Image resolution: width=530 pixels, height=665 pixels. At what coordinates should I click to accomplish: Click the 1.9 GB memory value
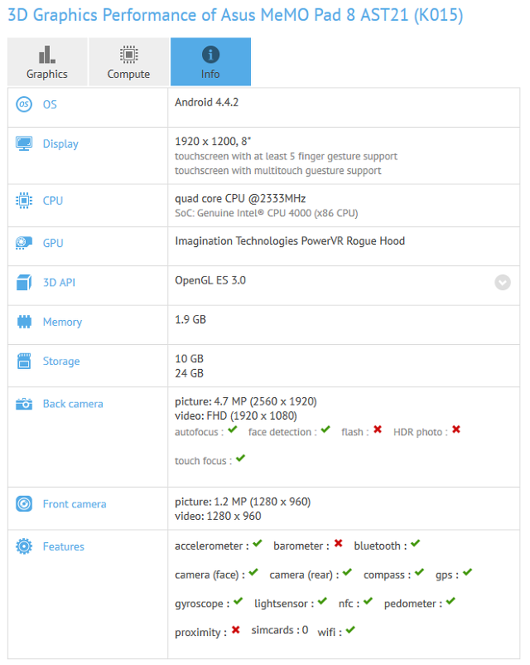click(x=190, y=319)
